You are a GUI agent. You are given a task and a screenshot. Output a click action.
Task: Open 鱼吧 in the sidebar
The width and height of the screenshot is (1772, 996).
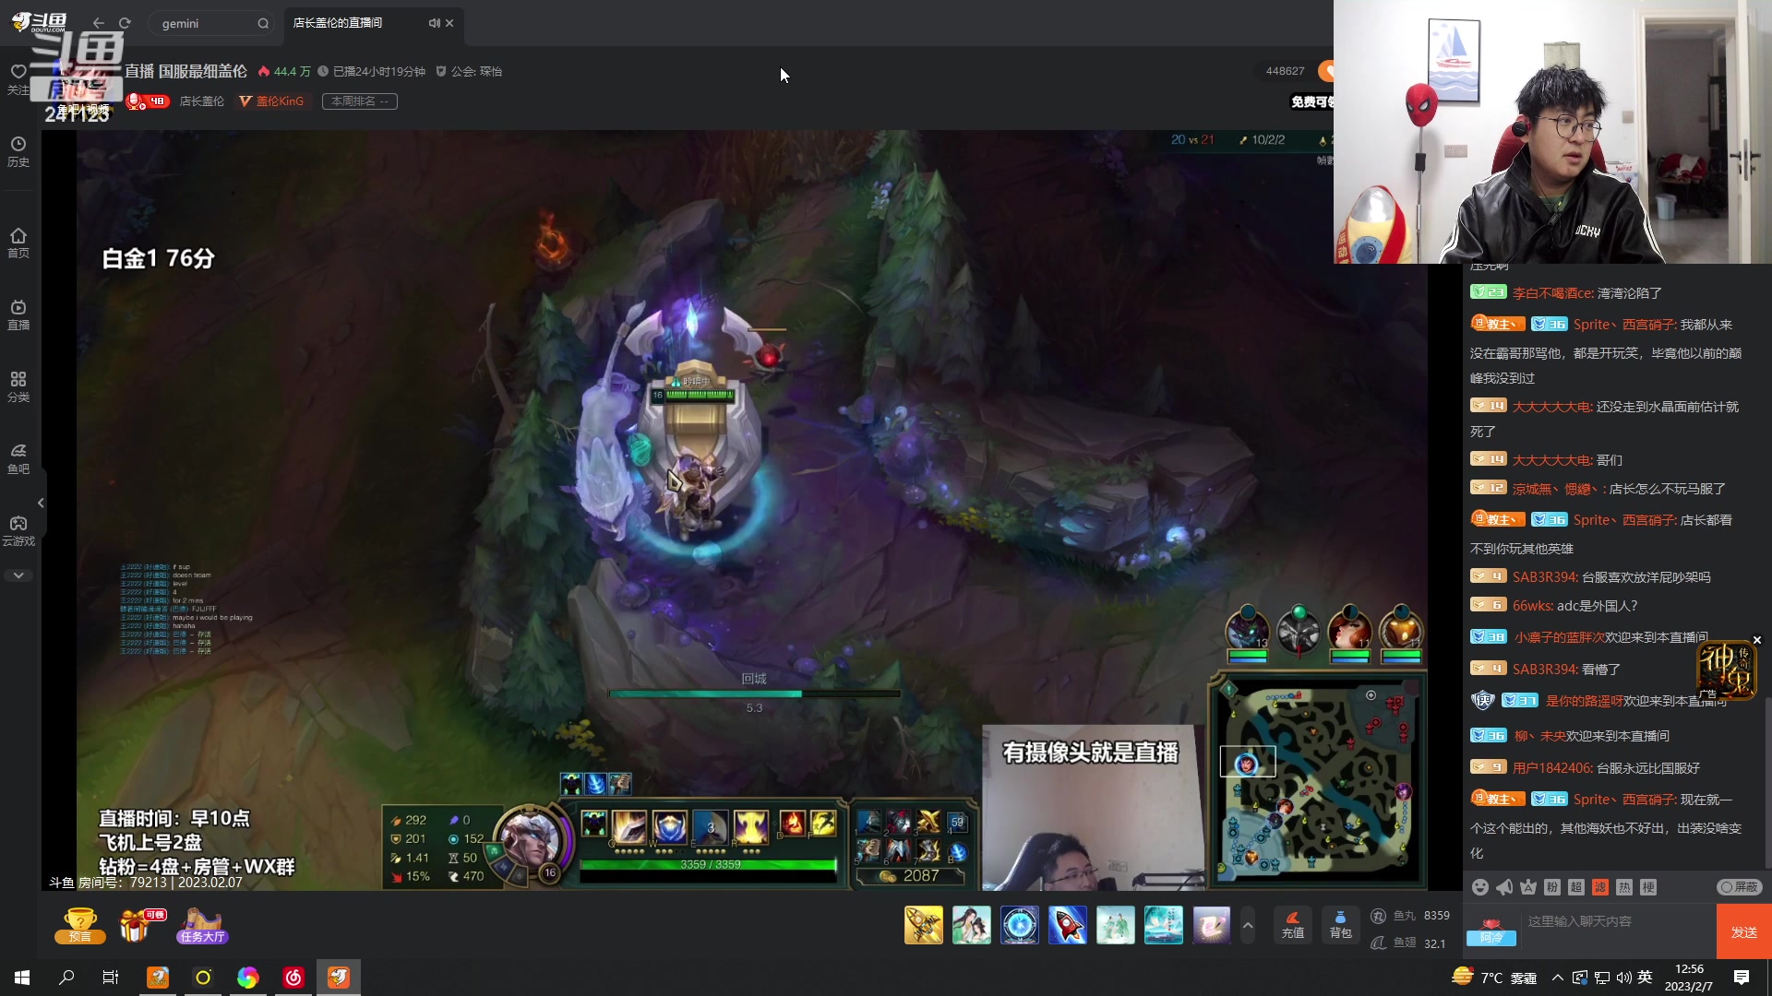click(18, 458)
